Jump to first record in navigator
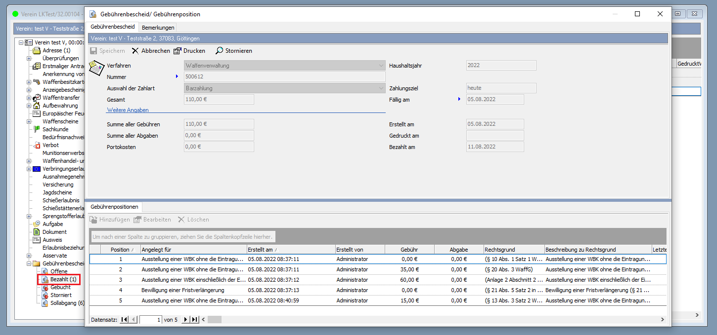 [124, 320]
